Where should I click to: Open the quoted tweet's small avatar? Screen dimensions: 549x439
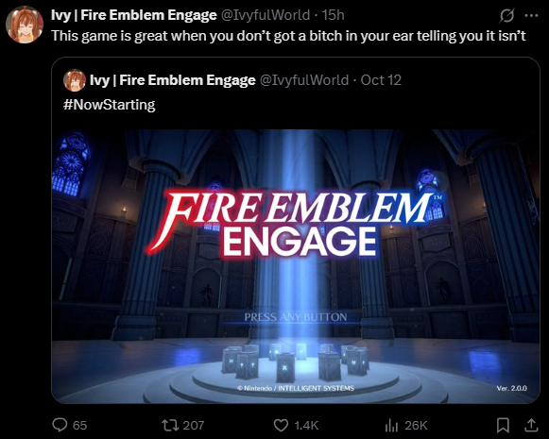75,80
